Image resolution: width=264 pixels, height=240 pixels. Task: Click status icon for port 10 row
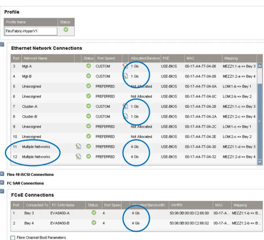pyautogui.click(x=88, y=136)
